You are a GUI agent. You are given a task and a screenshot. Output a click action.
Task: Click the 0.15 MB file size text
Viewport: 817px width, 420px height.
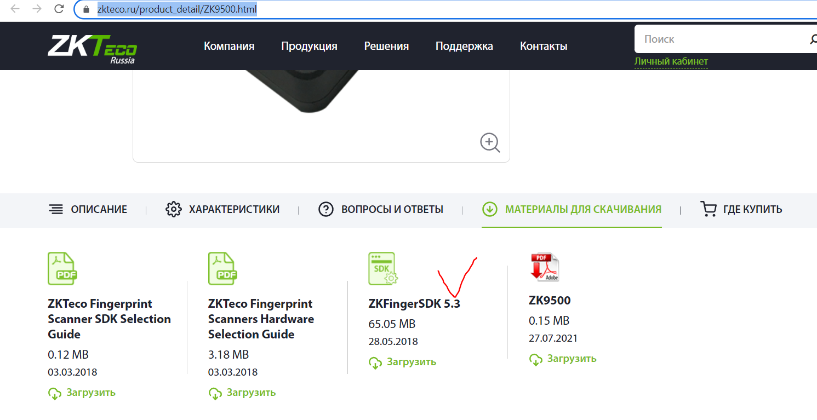[x=549, y=320]
